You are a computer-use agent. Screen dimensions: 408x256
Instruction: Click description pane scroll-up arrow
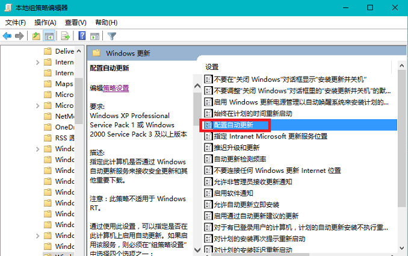197,86
